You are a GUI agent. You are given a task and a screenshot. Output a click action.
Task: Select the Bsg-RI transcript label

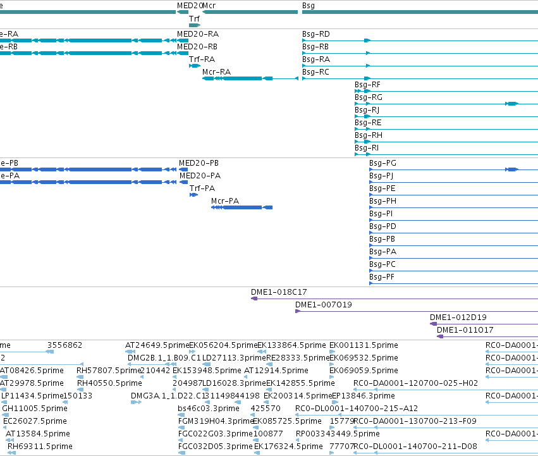367,148
